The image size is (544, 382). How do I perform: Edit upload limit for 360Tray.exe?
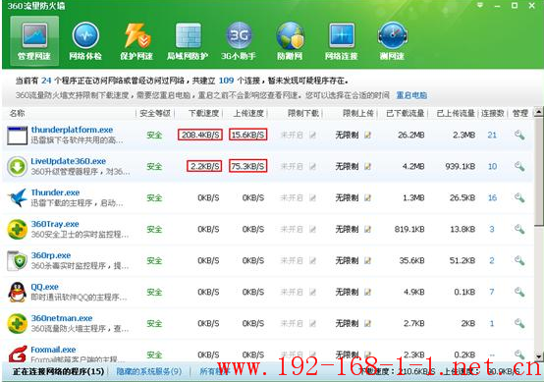pyautogui.click(x=367, y=230)
